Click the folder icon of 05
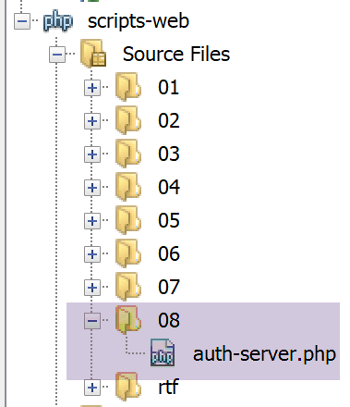The image size is (350, 407). point(128,220)
